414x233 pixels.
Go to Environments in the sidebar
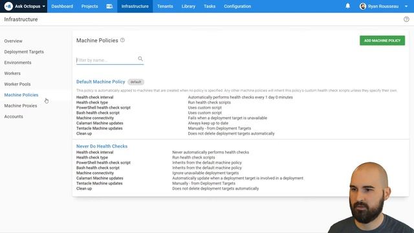(x=17, y=63)
